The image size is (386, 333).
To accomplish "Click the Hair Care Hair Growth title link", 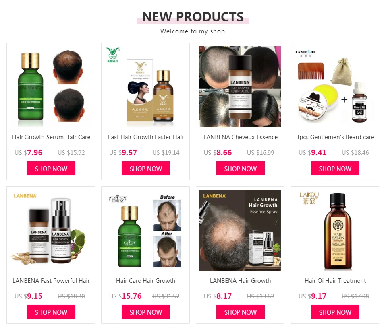I will [x=146, y=281].
